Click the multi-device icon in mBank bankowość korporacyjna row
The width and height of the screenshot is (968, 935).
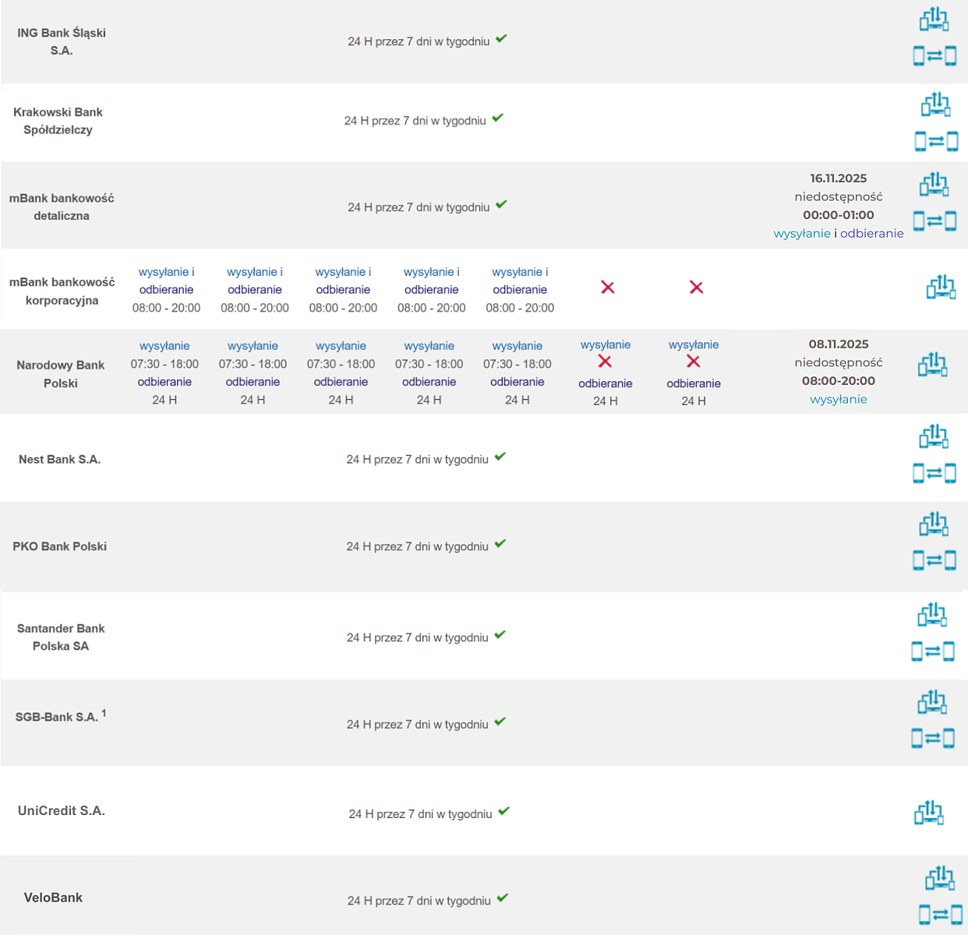point(941,288)
